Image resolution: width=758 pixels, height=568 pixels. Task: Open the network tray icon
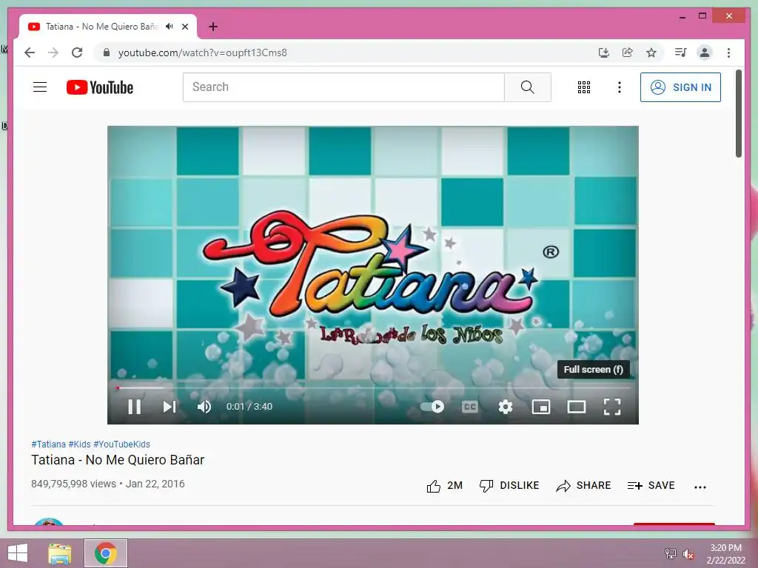coord(671,554)
